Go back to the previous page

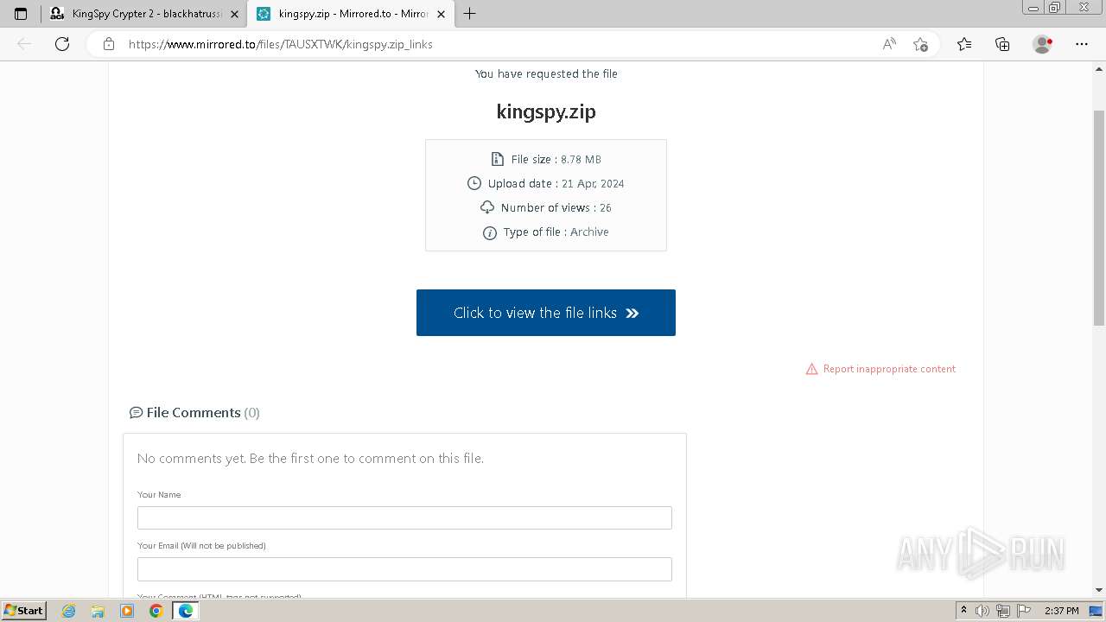[24, 44]
